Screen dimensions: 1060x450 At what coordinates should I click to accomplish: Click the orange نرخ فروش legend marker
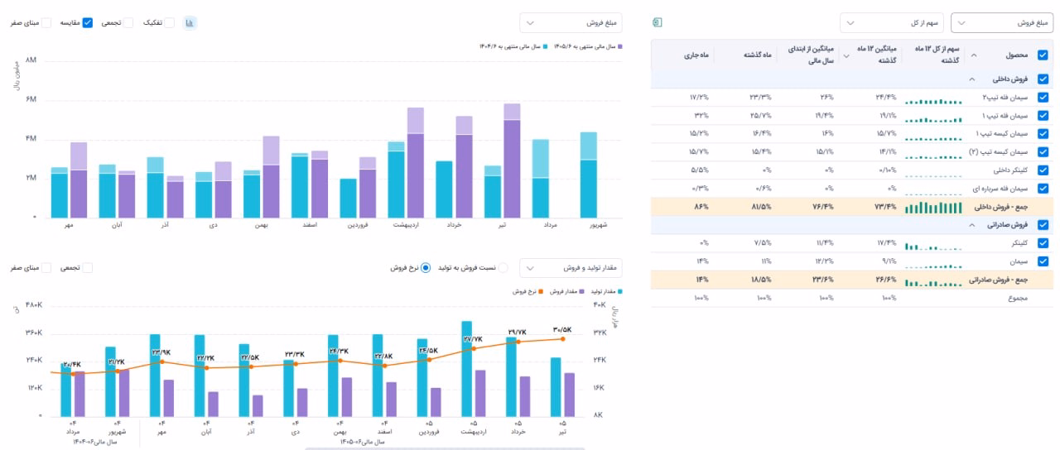542,291
